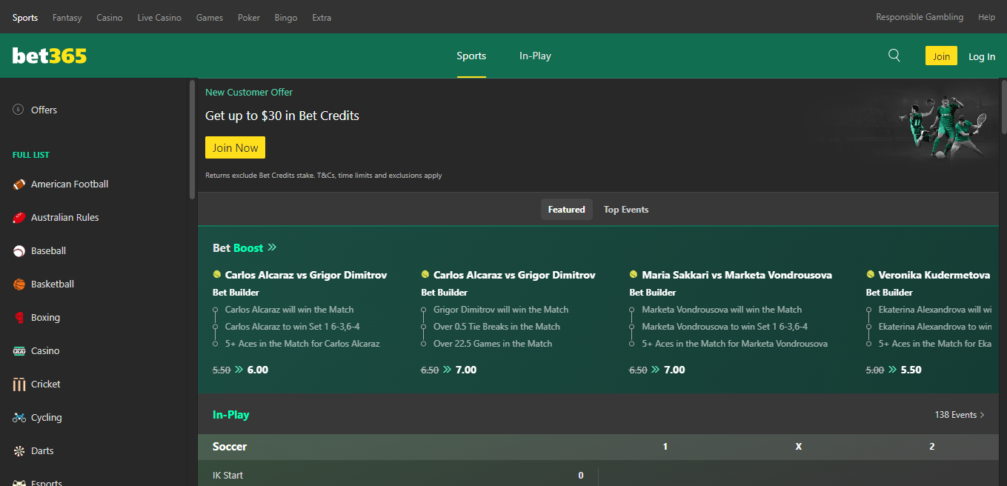Open Extra in the top menu
The image size is (1007, 486).
[322, 17]
